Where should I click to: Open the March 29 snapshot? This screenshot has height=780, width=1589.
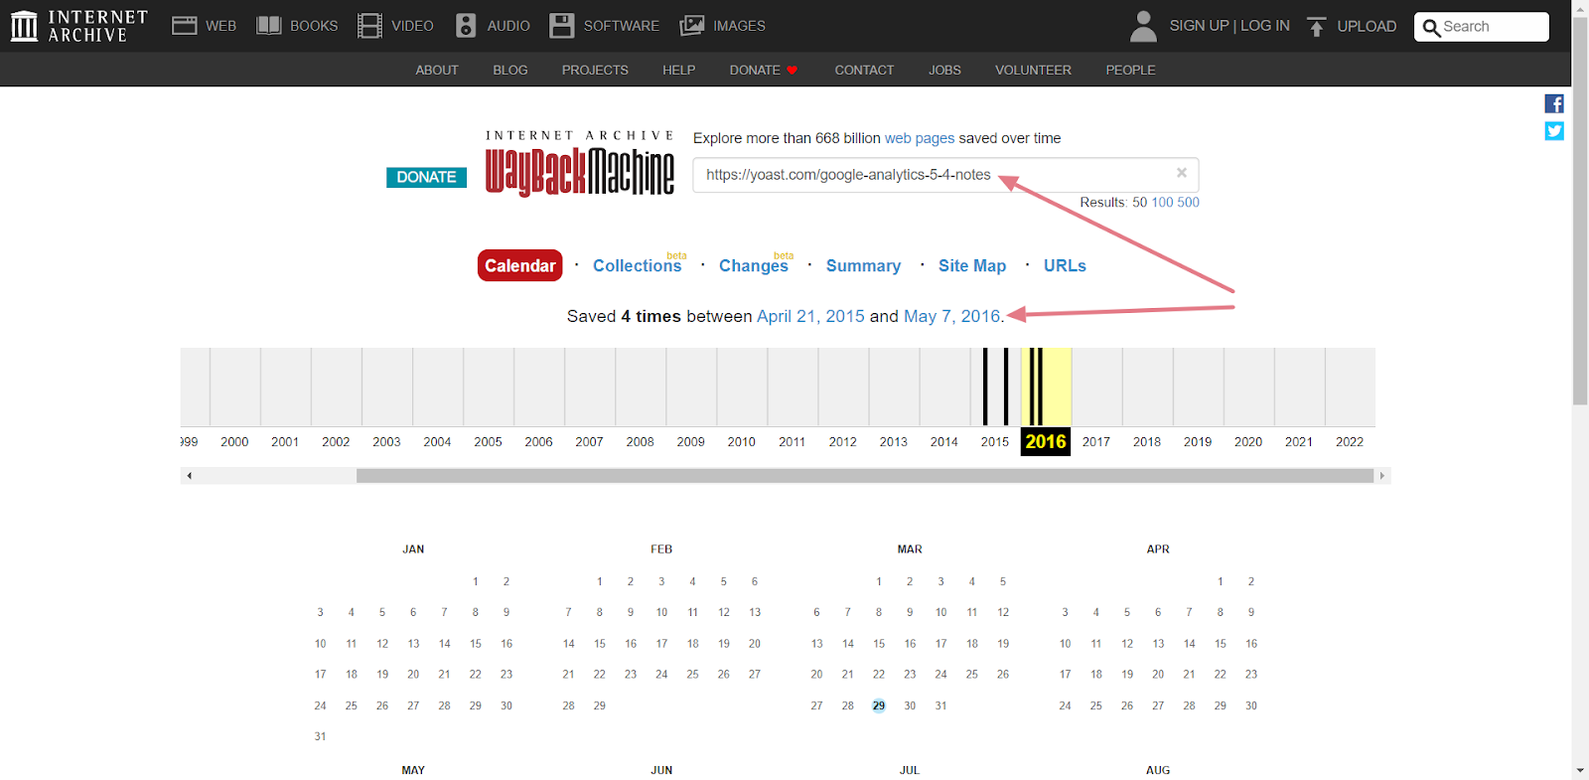pyautogui.click(x=879, y=705)
